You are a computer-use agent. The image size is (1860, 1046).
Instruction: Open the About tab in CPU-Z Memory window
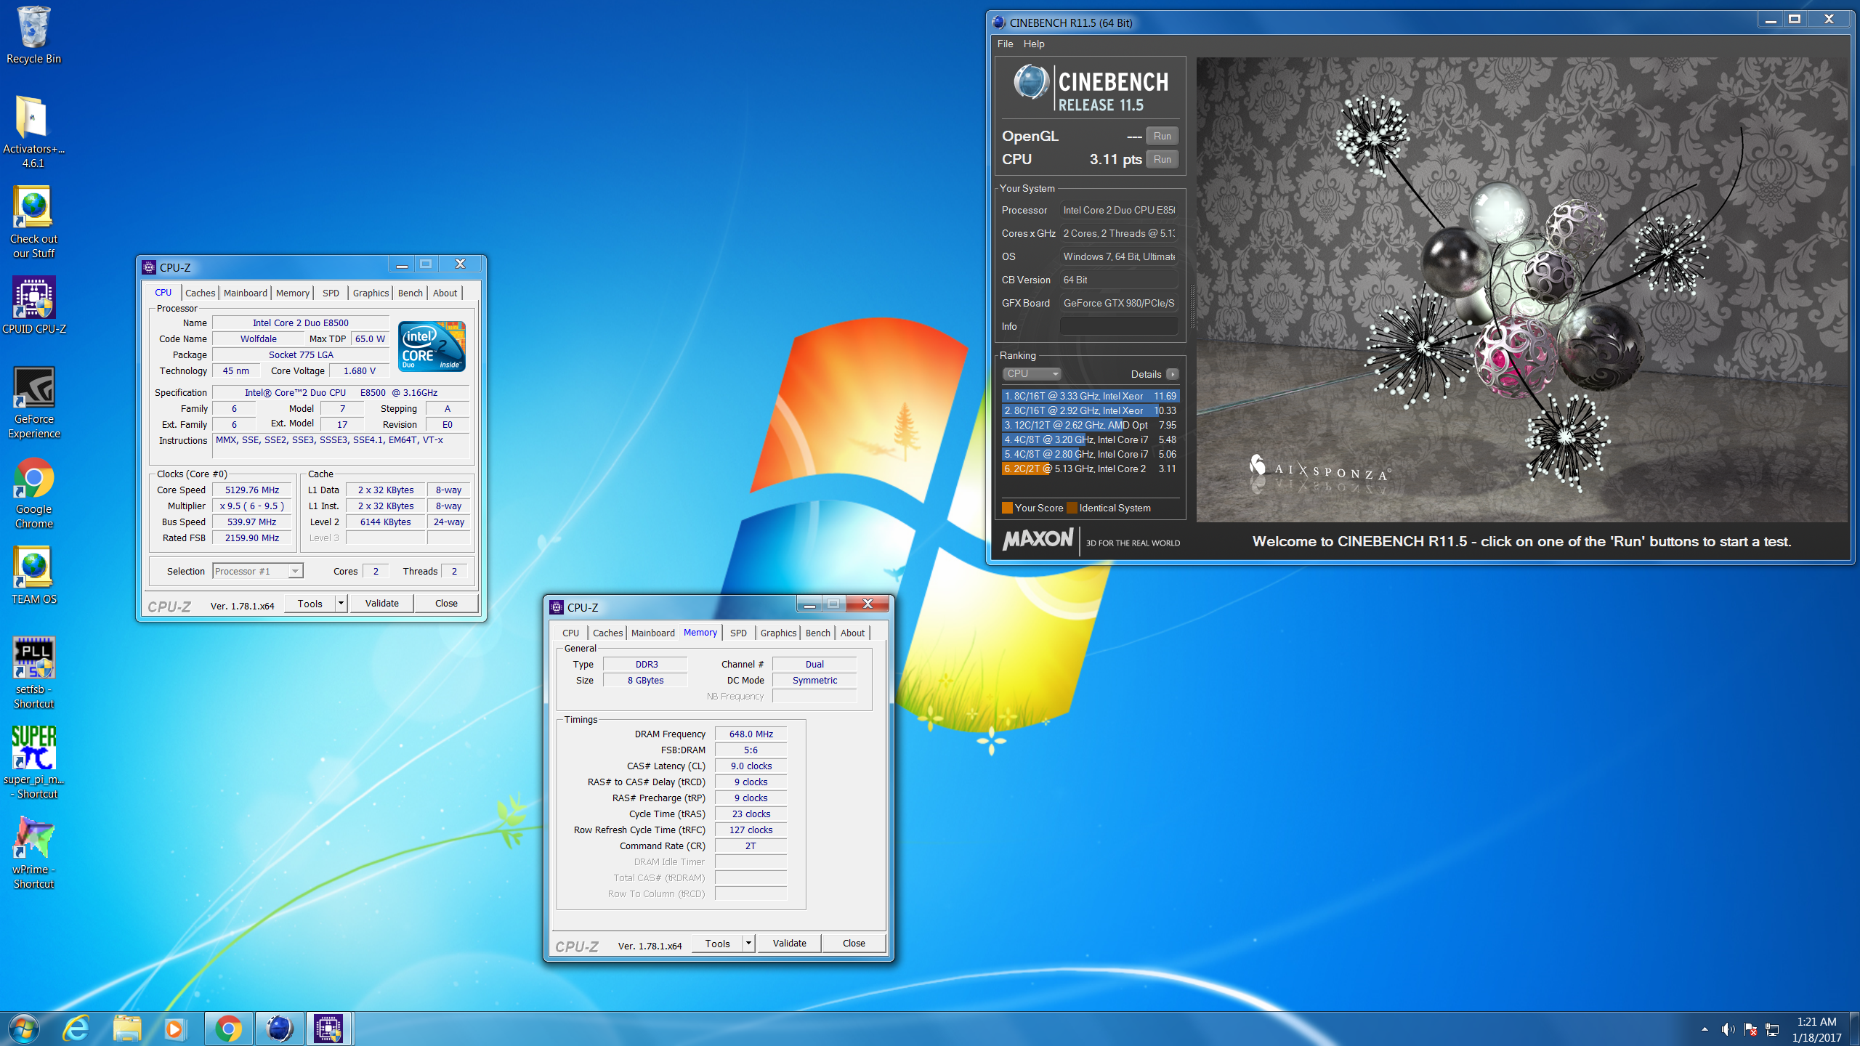coord(852,633)
